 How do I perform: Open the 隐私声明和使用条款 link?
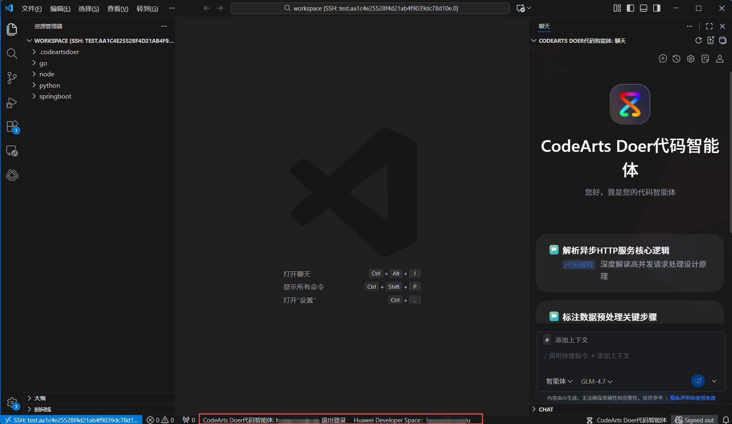coord(693,398)
